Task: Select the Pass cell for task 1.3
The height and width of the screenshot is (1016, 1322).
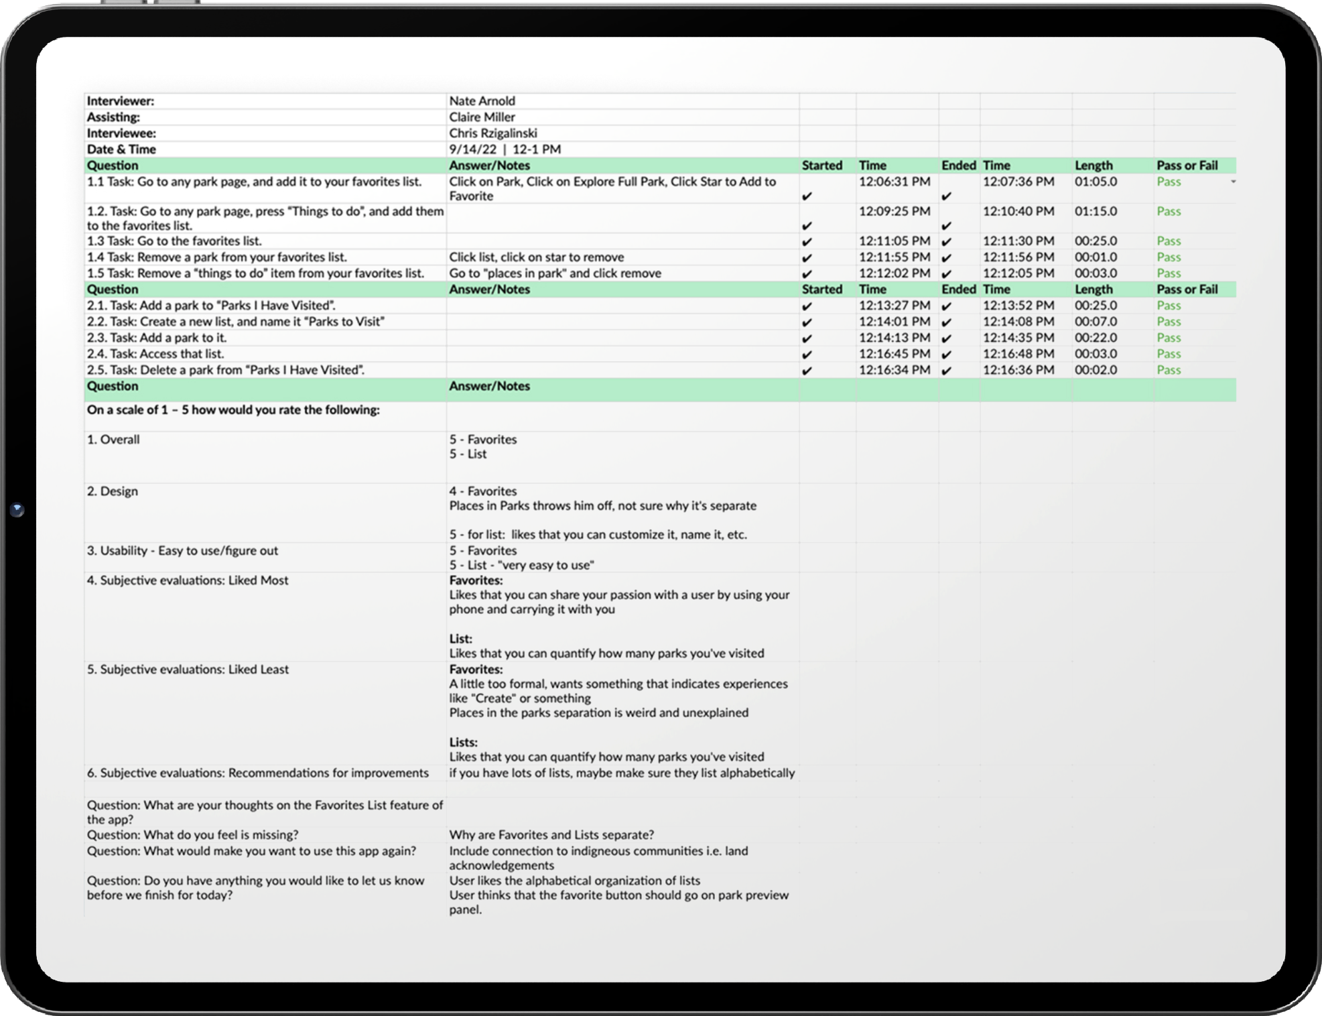Action: pyautogui.click(x=1169, y=241)
